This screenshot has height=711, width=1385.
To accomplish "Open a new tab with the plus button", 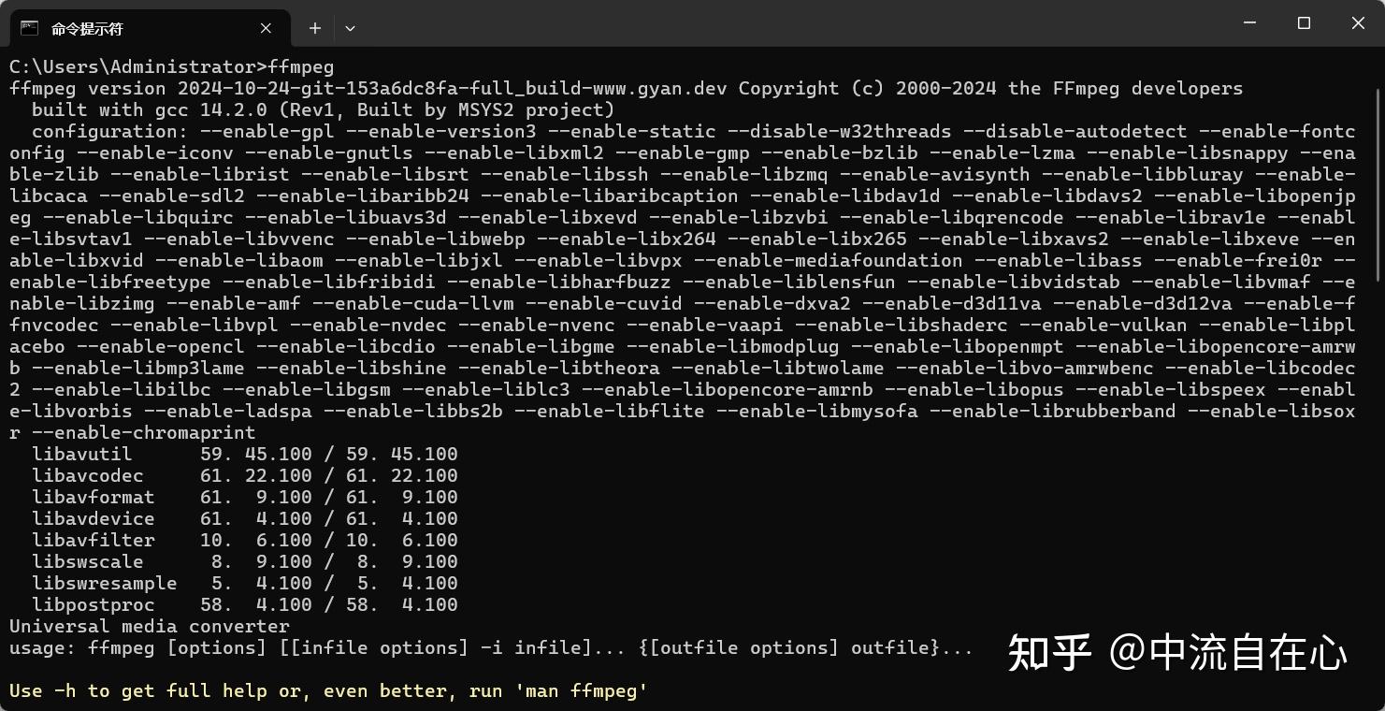I will click(x=315, y=28).
